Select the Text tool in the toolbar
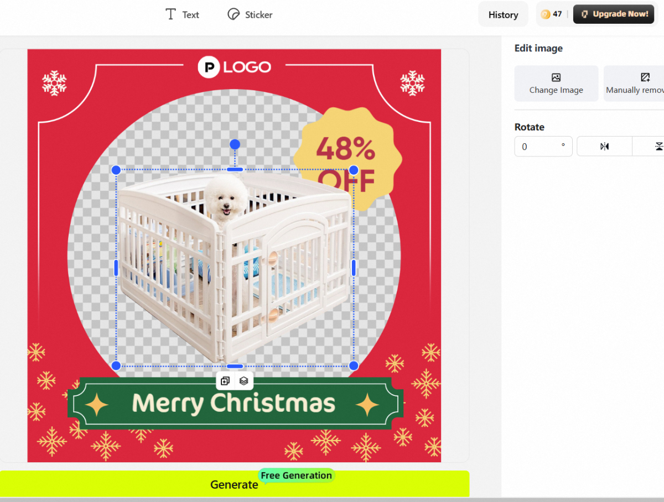This screenshot has height=502, width=664. [x=182, y=14]
